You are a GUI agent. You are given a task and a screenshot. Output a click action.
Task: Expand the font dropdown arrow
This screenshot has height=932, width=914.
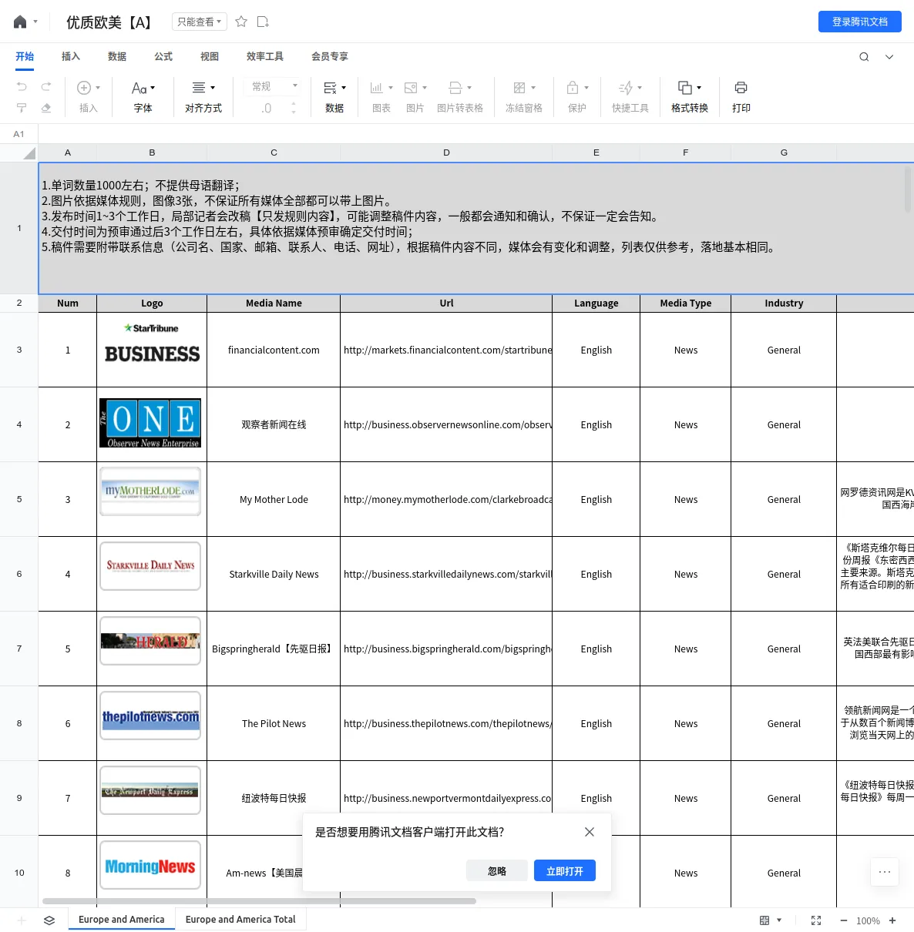coord(153,88)
